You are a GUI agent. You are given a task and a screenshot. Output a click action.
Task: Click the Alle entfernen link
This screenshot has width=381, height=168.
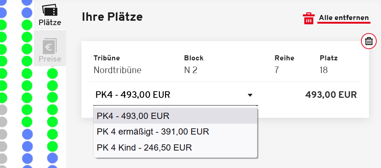(344, 18)
